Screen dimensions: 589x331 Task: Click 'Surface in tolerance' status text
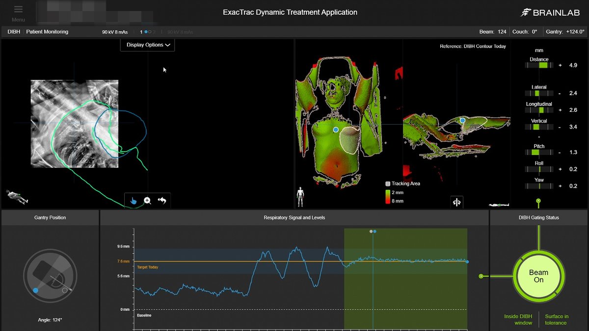(x=557, y=320)
